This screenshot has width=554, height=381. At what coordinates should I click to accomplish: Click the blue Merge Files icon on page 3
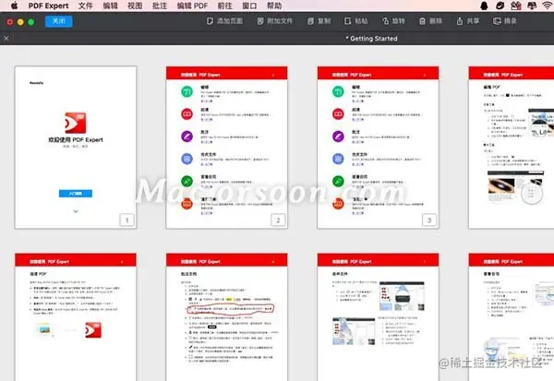click(338, 159)
